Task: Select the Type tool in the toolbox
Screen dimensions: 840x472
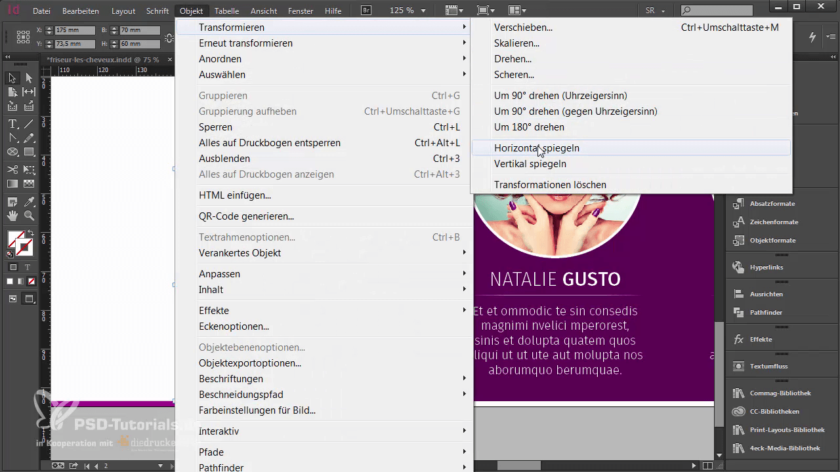Action: [x=12, y=124]
